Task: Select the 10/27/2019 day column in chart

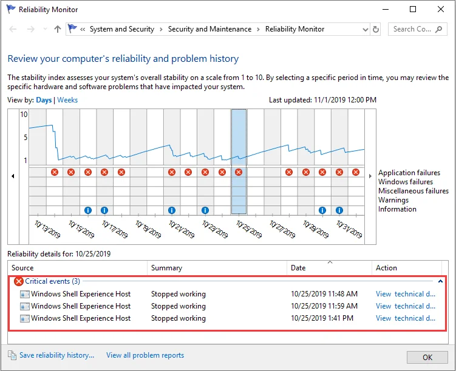Action: click(x=273, y=162)
